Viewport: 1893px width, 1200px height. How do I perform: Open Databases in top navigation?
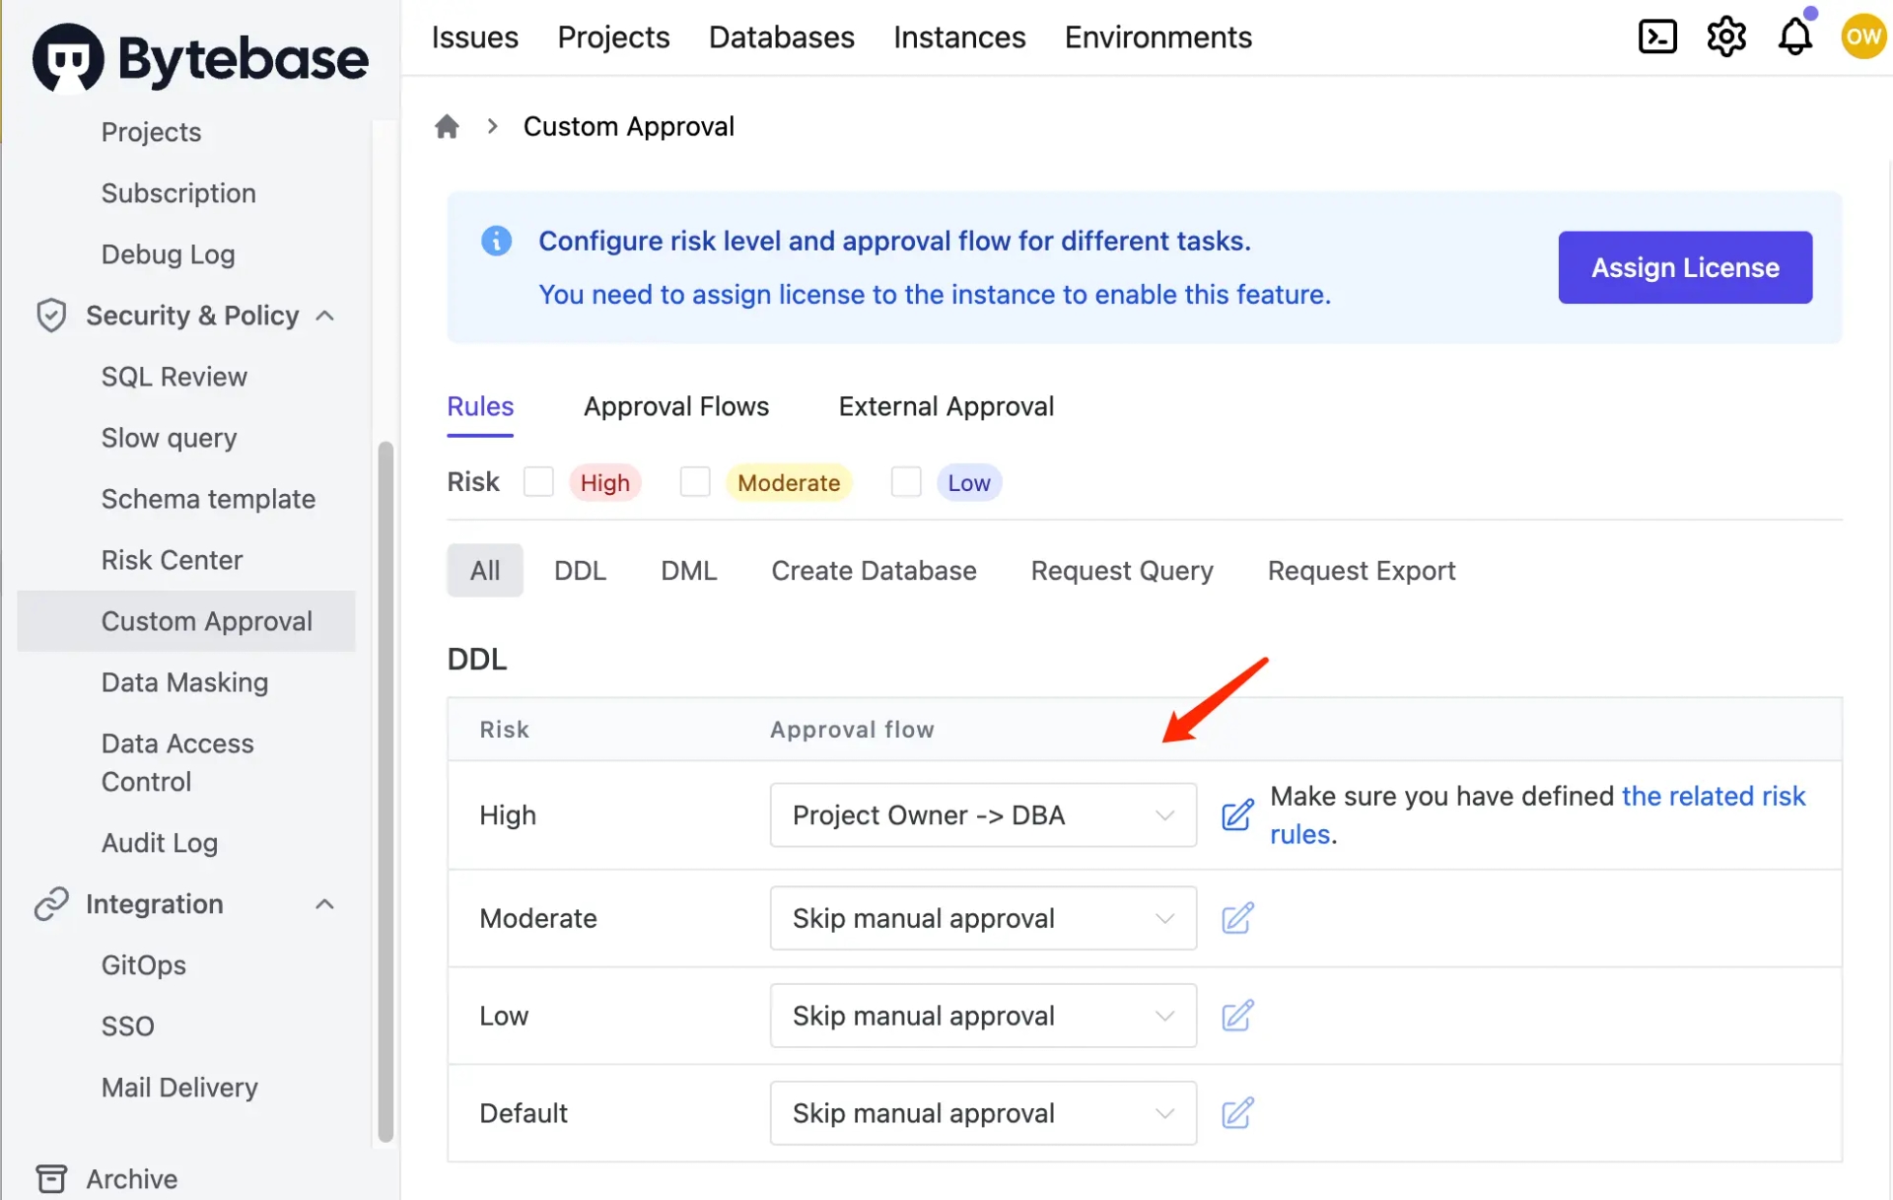[782, 37]
